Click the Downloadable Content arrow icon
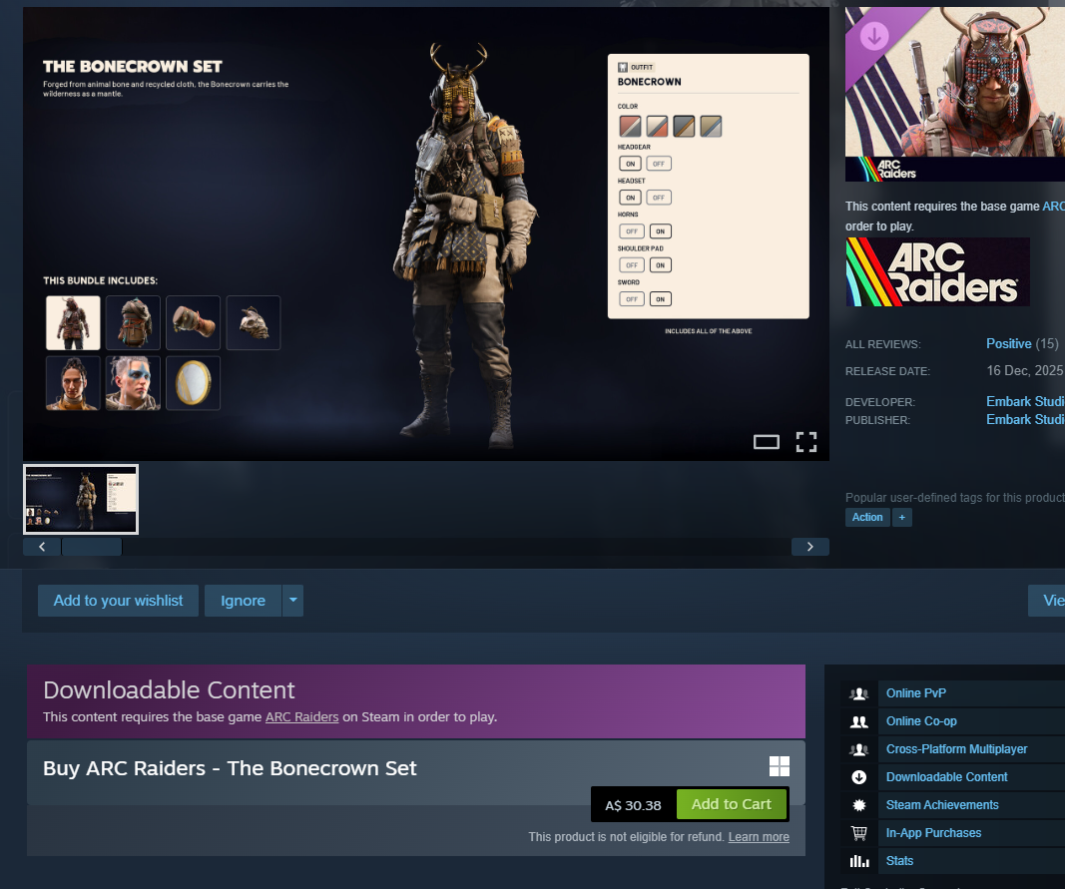1065x889 pixels. (859, 777)
